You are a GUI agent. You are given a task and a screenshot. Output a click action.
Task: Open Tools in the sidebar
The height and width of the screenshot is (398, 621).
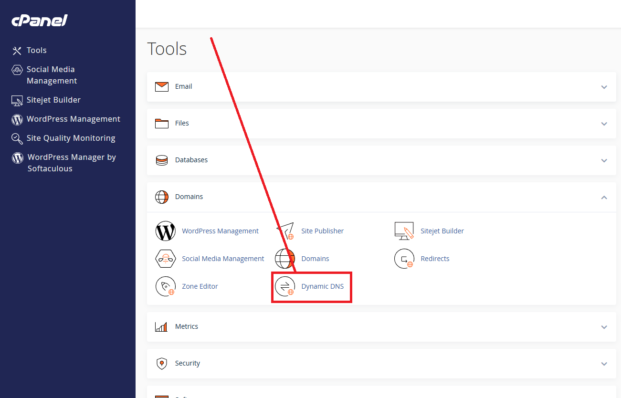(x=37, y=51)
